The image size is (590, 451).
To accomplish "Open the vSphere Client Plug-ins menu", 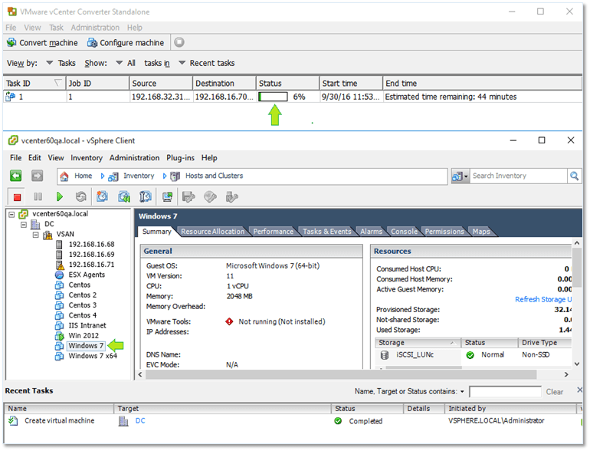I will point(180,158).
